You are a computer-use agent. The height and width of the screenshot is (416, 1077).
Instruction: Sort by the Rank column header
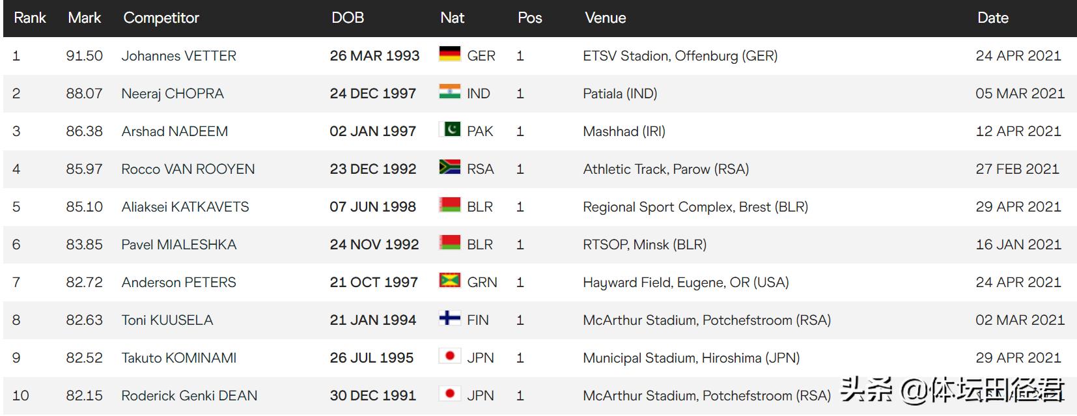coord(30,18)
